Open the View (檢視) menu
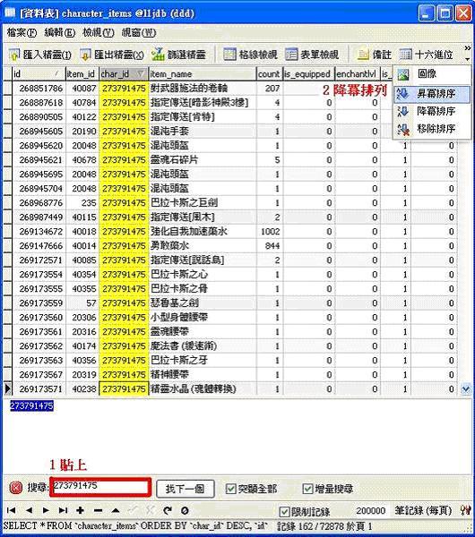Image resolution: width=475 pixels, height=537 pixels. tap(99, 32)
